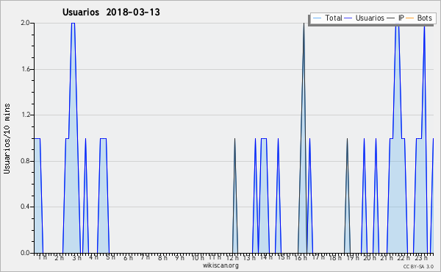Click the '5 h' x-axis label
The width and height of the screenshot is (441, 272).
pyautogui.click(x=110, y=257)
